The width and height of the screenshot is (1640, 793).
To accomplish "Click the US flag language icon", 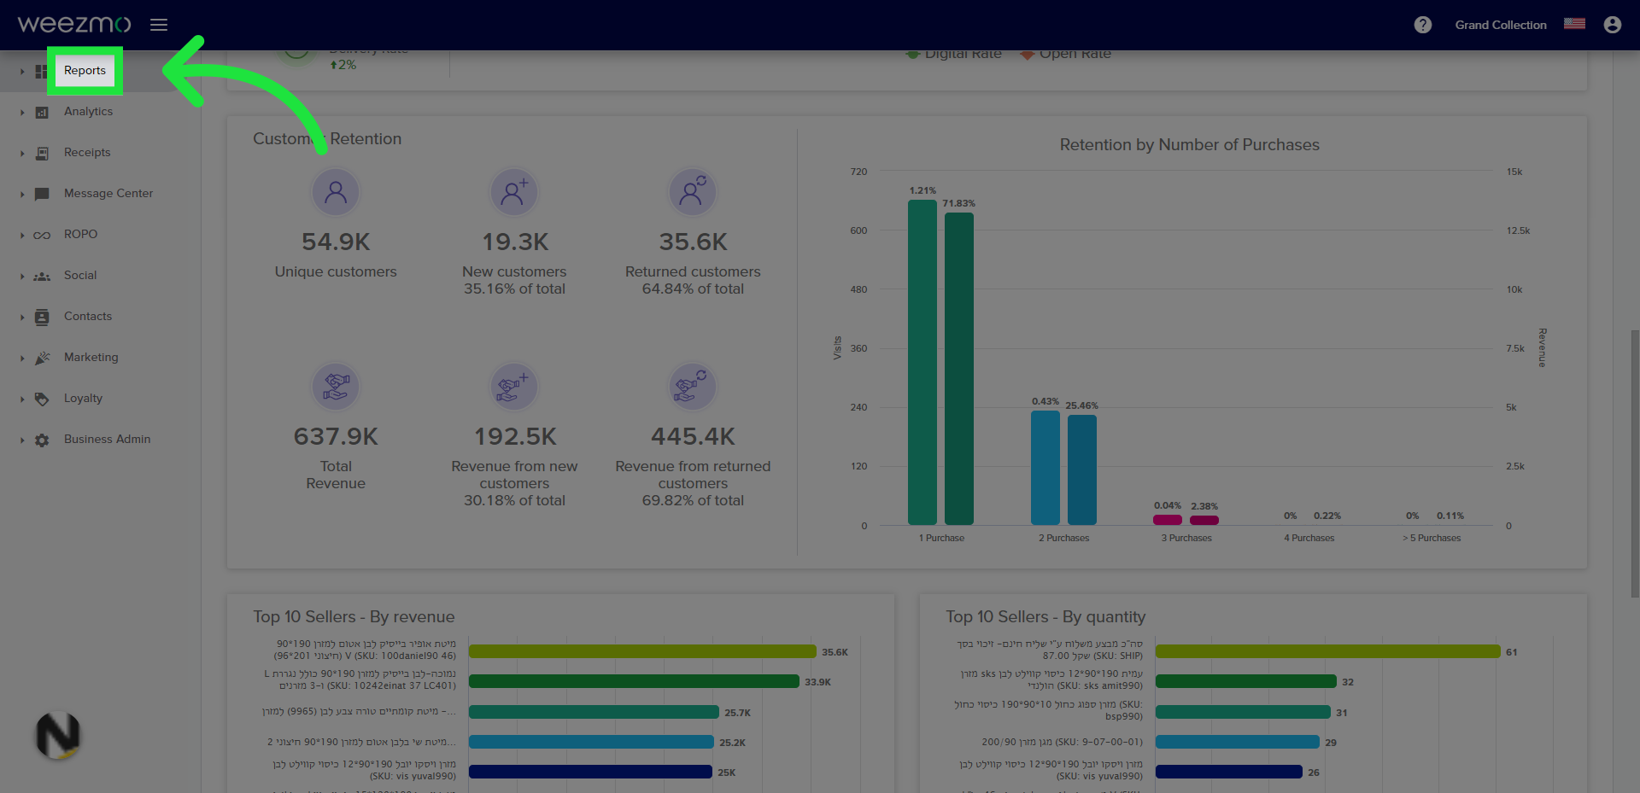I will 1575,24.
